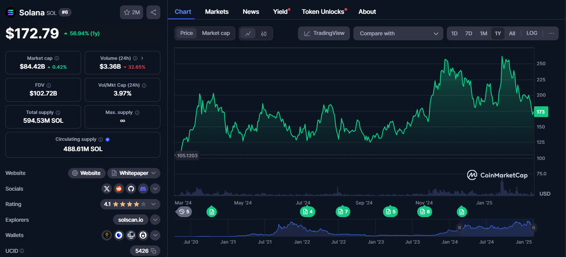Open Circulating supply info icon
Viewport: 566px width, 257px height.
[x=100, y=140]
